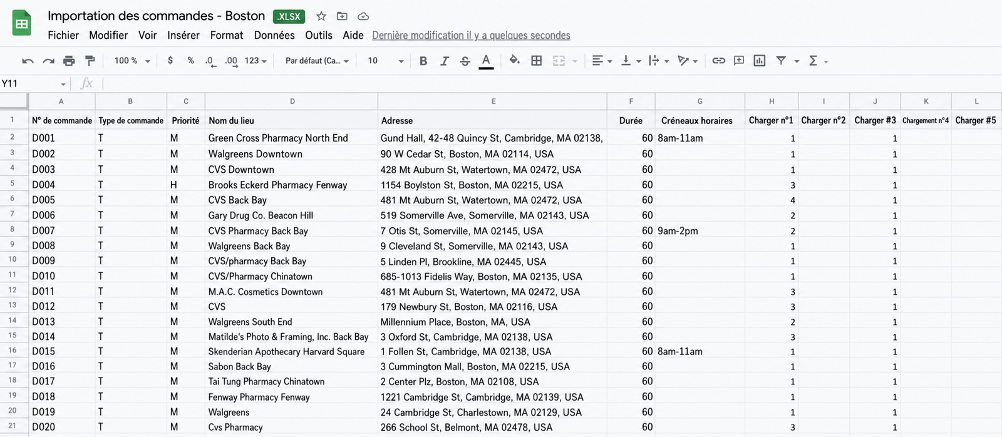Viewport: 1002px width, 437px height.
Task: Open the Modifier menu
Action: pyautogui.click(x=108, y=35)
